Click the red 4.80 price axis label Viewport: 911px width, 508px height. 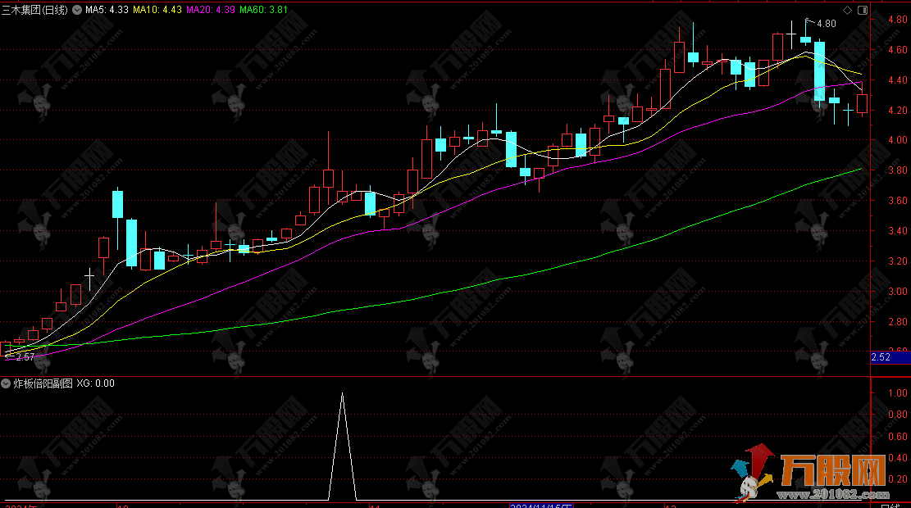pyautogui.click(x=898, y=20)
